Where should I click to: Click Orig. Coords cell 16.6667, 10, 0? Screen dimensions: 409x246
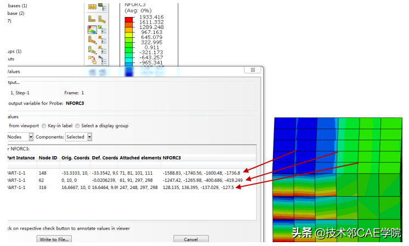[76, 187]
